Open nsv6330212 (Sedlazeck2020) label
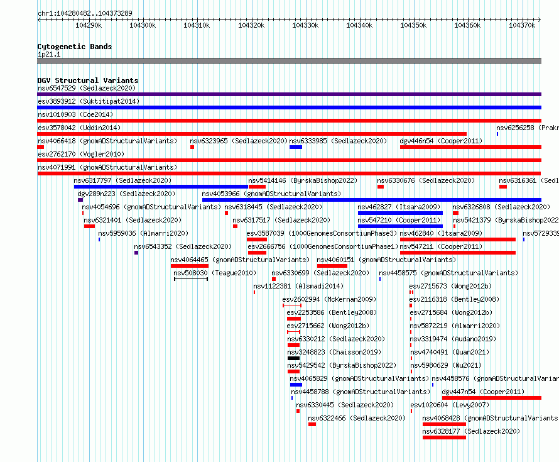 point(336,339)
